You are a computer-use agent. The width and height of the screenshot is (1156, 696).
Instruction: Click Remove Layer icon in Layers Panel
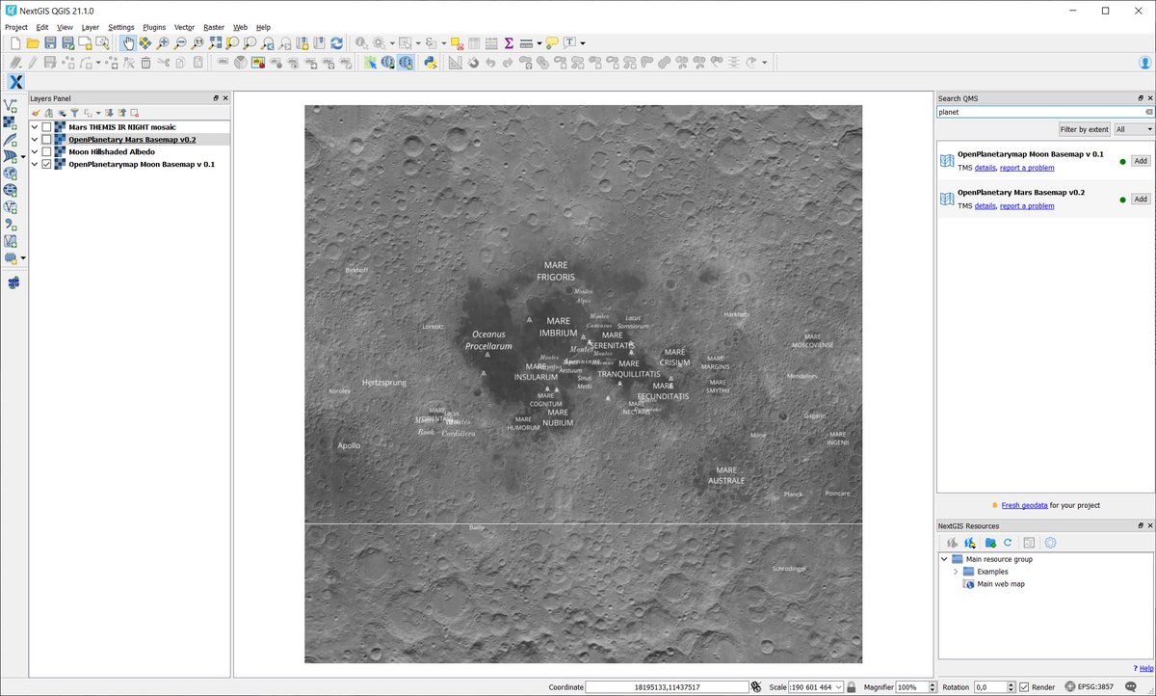click(135, 113)
